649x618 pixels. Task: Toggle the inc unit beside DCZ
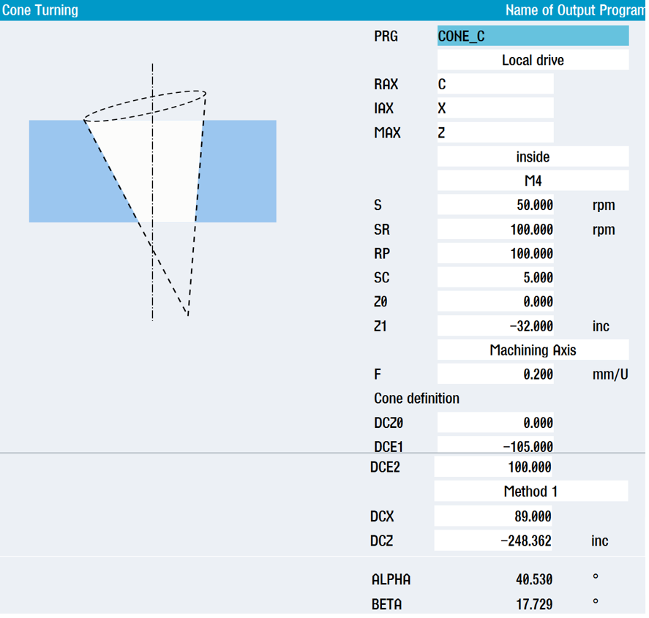point(599,540)
